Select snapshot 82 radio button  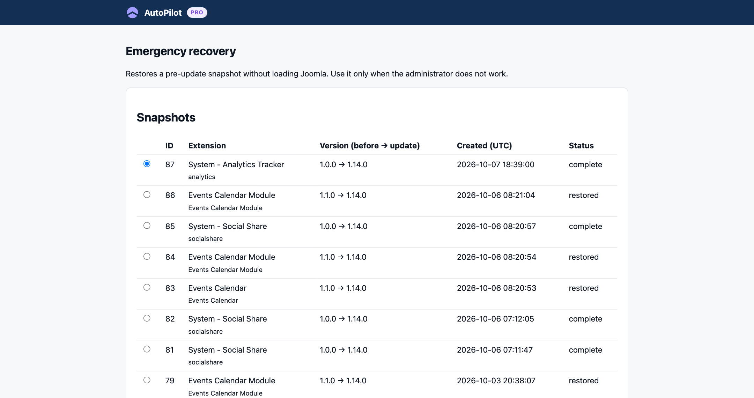pos(147,318)
